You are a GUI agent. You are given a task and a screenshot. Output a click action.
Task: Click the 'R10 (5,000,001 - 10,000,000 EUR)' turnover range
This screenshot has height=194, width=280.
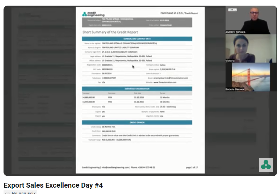click(116, 140)
